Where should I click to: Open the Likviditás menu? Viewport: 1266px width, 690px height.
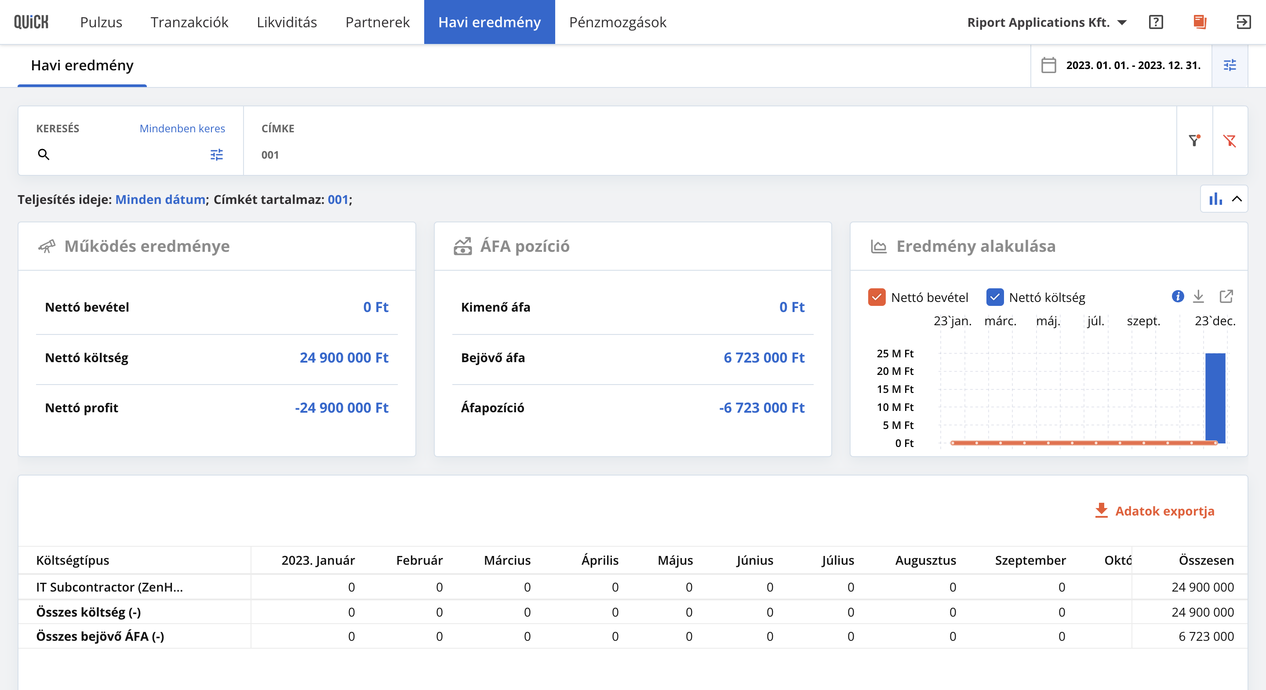[x=287, y=22]
